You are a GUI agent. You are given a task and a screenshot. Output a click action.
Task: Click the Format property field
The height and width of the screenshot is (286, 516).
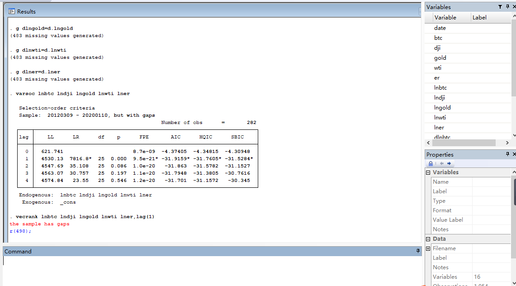pyautogui.click(x=491, y=210)
